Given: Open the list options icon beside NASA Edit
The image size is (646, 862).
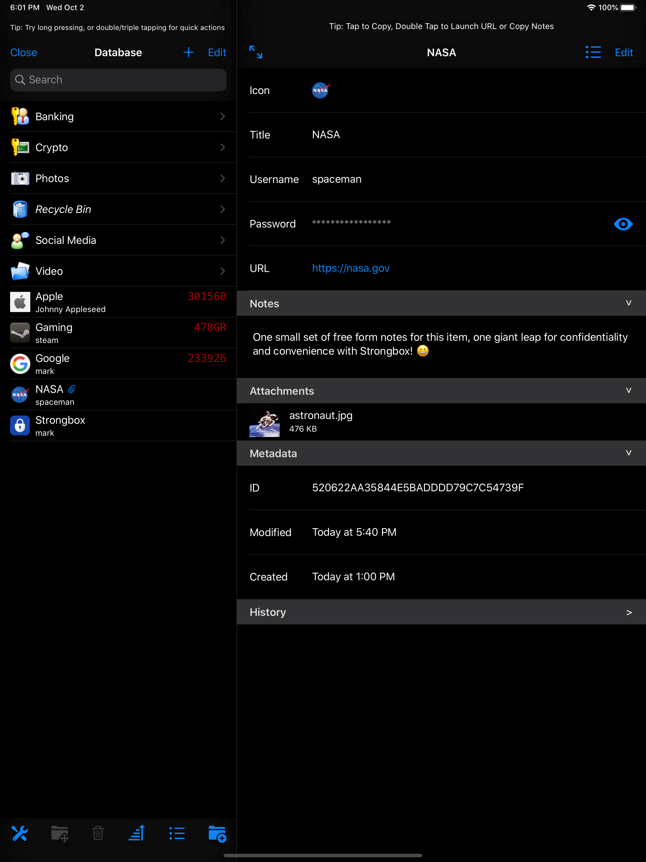Looking at the screenshot, I should (593, 52).
